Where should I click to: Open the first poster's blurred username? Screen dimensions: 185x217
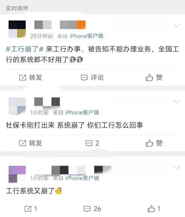pos(60,25)
